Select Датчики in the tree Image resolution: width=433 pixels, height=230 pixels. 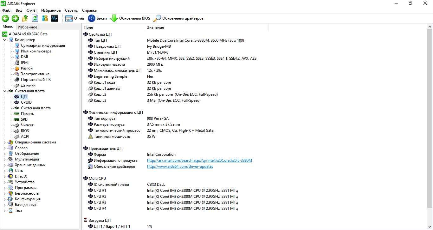(x=28, y=85)
